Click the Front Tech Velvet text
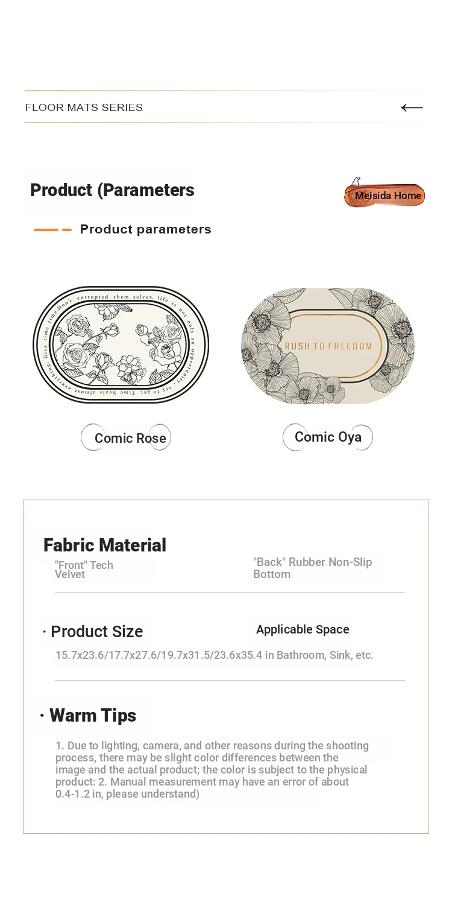Viewport: 452px width, 902px height. click(84, 570)
